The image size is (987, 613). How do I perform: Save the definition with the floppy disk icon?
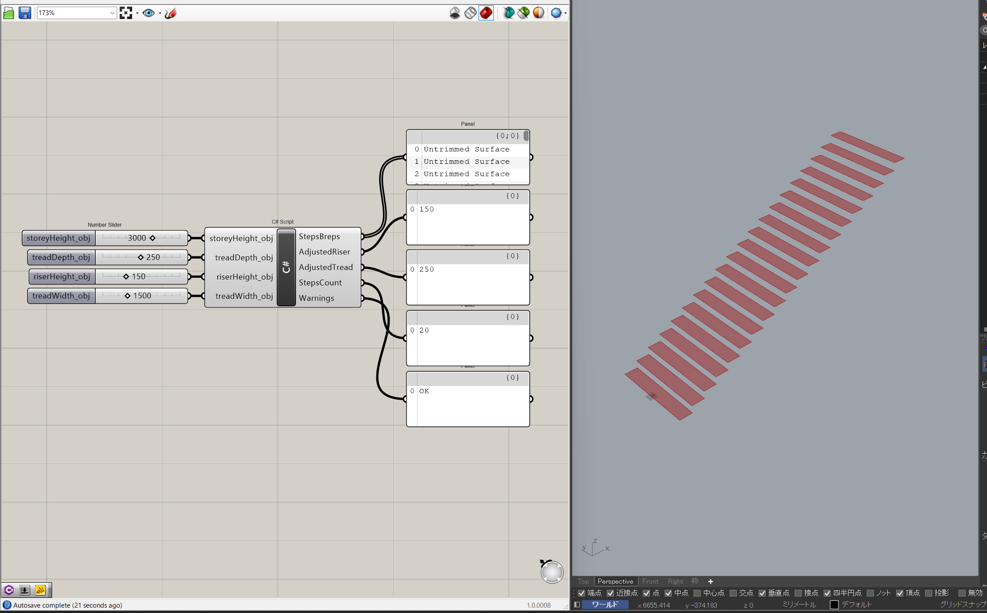click(x=25, y=13)
